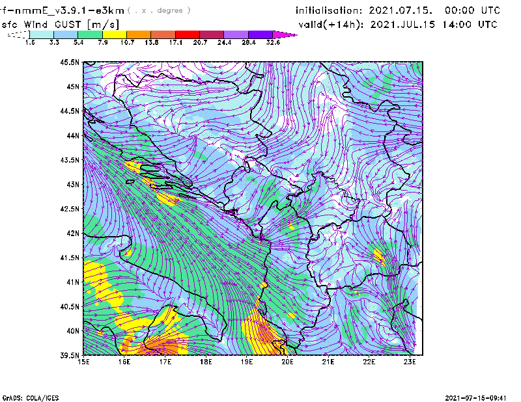Click the 17E longitude axis label

(x=165, y=362)
